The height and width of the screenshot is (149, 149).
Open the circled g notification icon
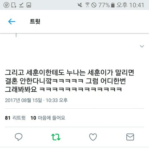6,5
